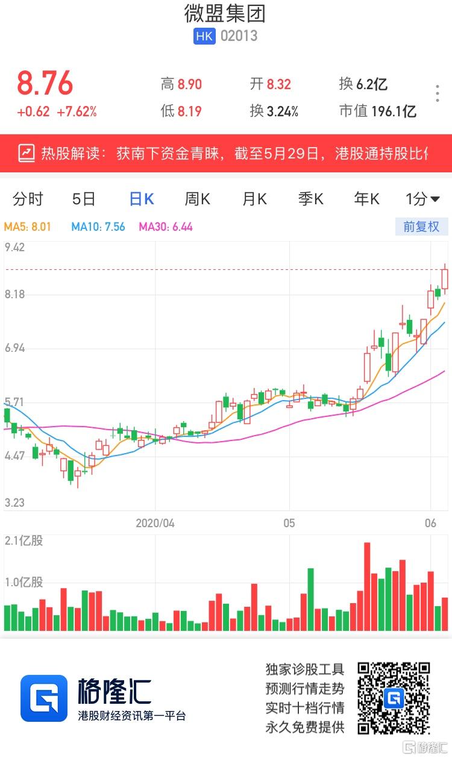Switch to the 5日 chart tab

click(x=84, y=199)
